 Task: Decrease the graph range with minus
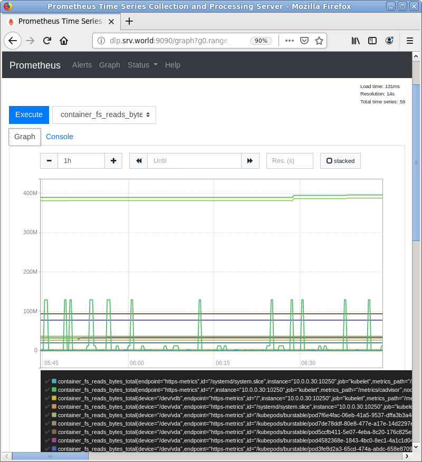(49, 161)
